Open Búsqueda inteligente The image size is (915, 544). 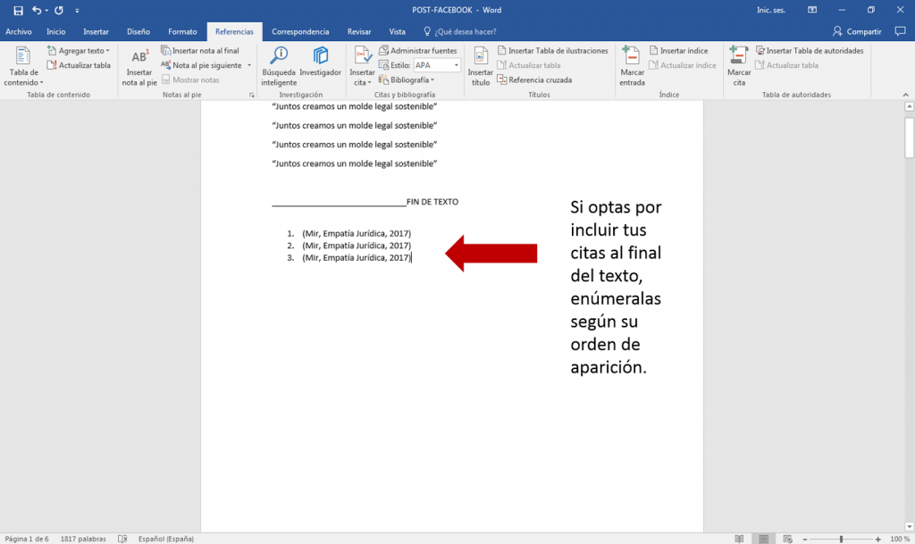tap(279, 66)
